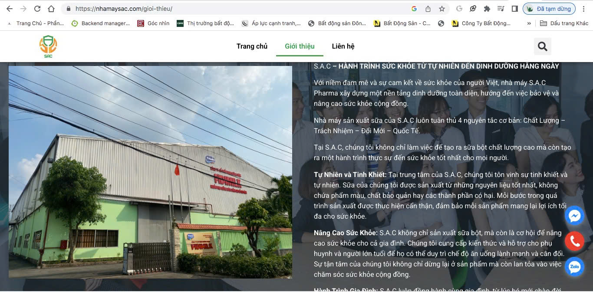The height and width of the screenshot is (292, 593).
Task: Open the 'Công Ty Bất Động...' bookmark
Action: pyautogui.click(x=481, y=23)
